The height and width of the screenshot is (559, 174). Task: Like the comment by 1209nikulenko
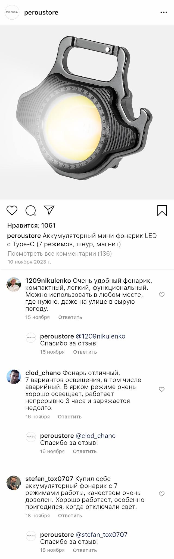tap(162, 295)
